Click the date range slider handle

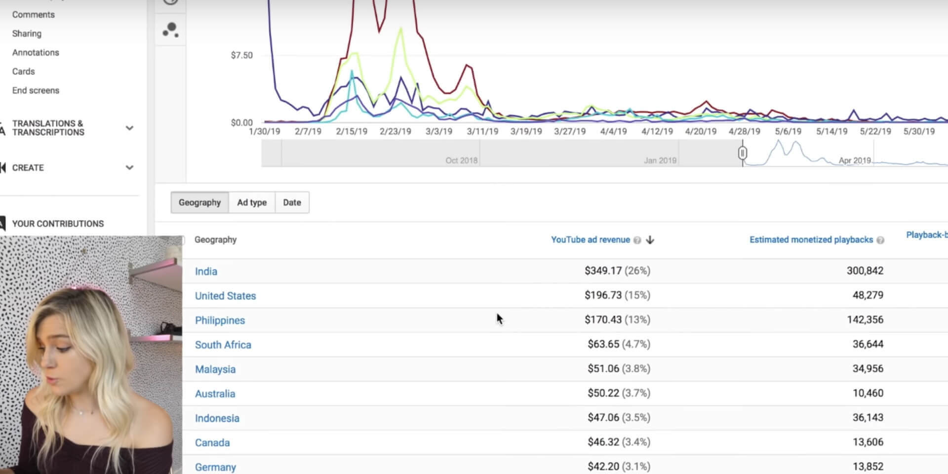(x=742, y=153)
